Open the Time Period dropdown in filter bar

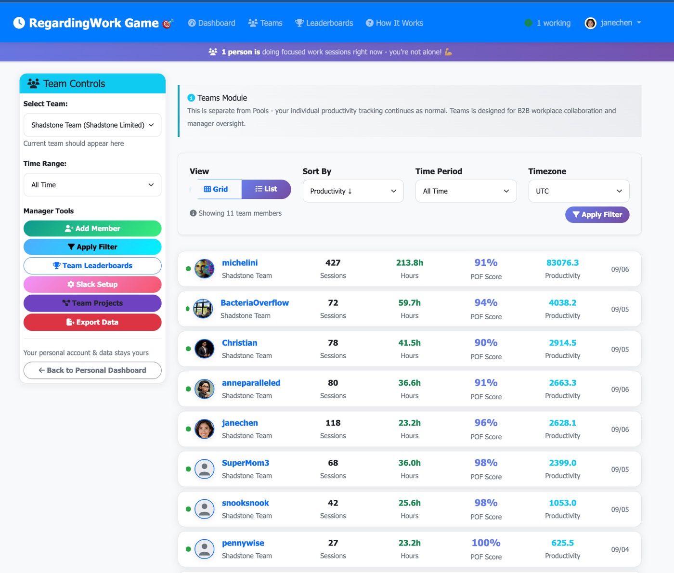coord(466,191)
